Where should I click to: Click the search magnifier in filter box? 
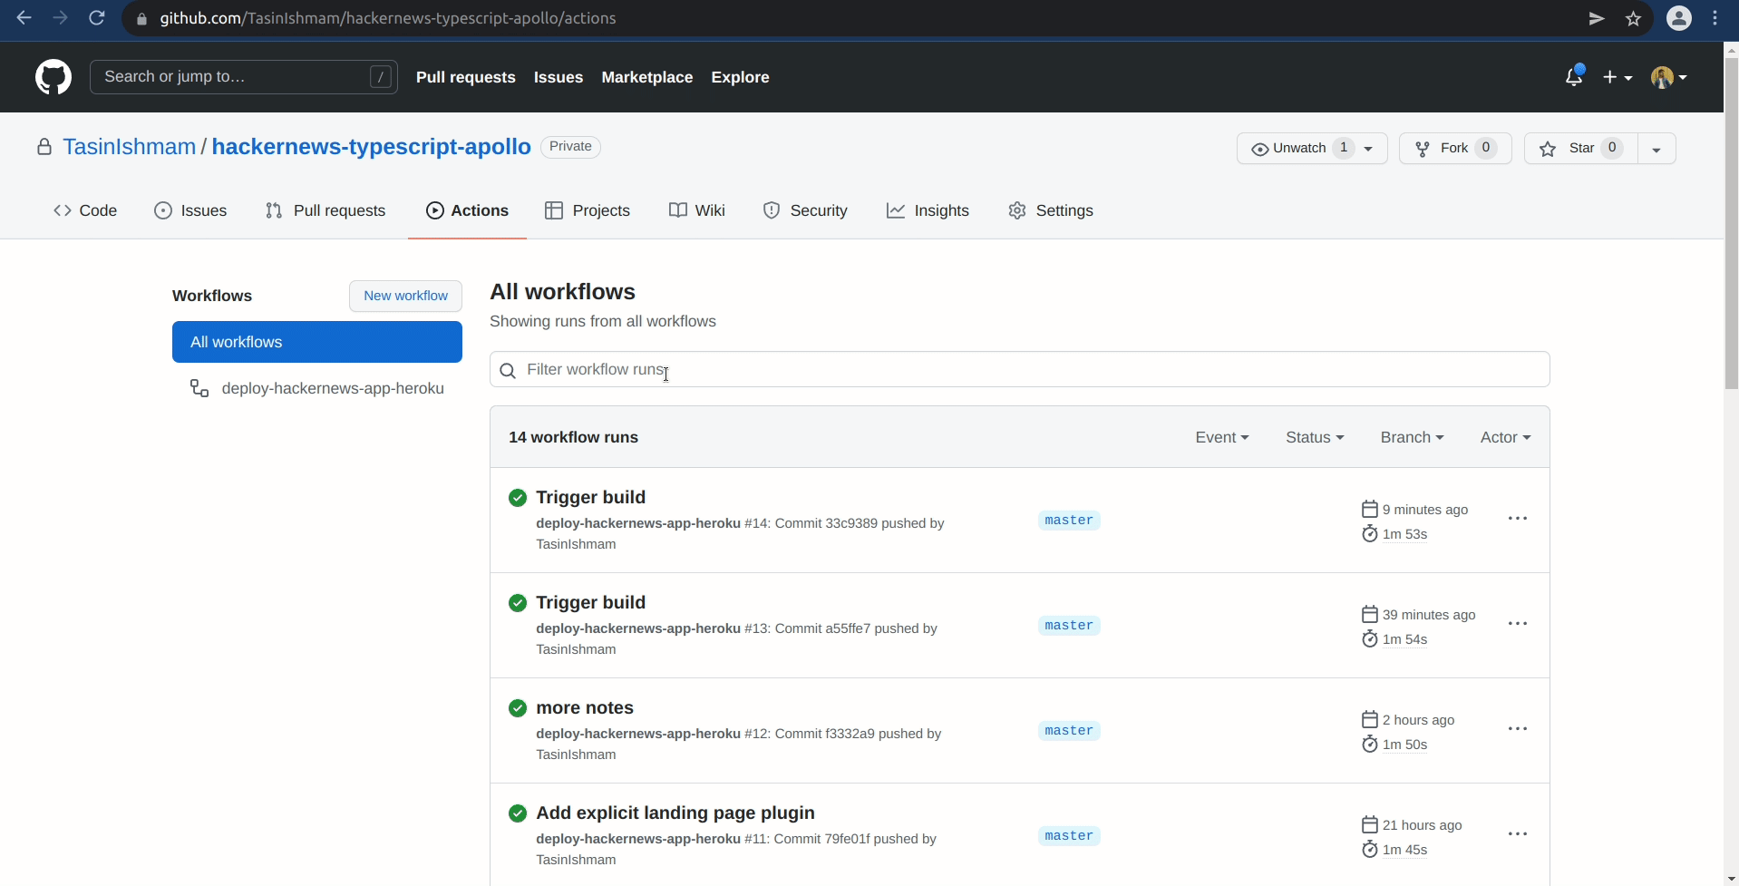pyautogui.click(x=508, y=370)
